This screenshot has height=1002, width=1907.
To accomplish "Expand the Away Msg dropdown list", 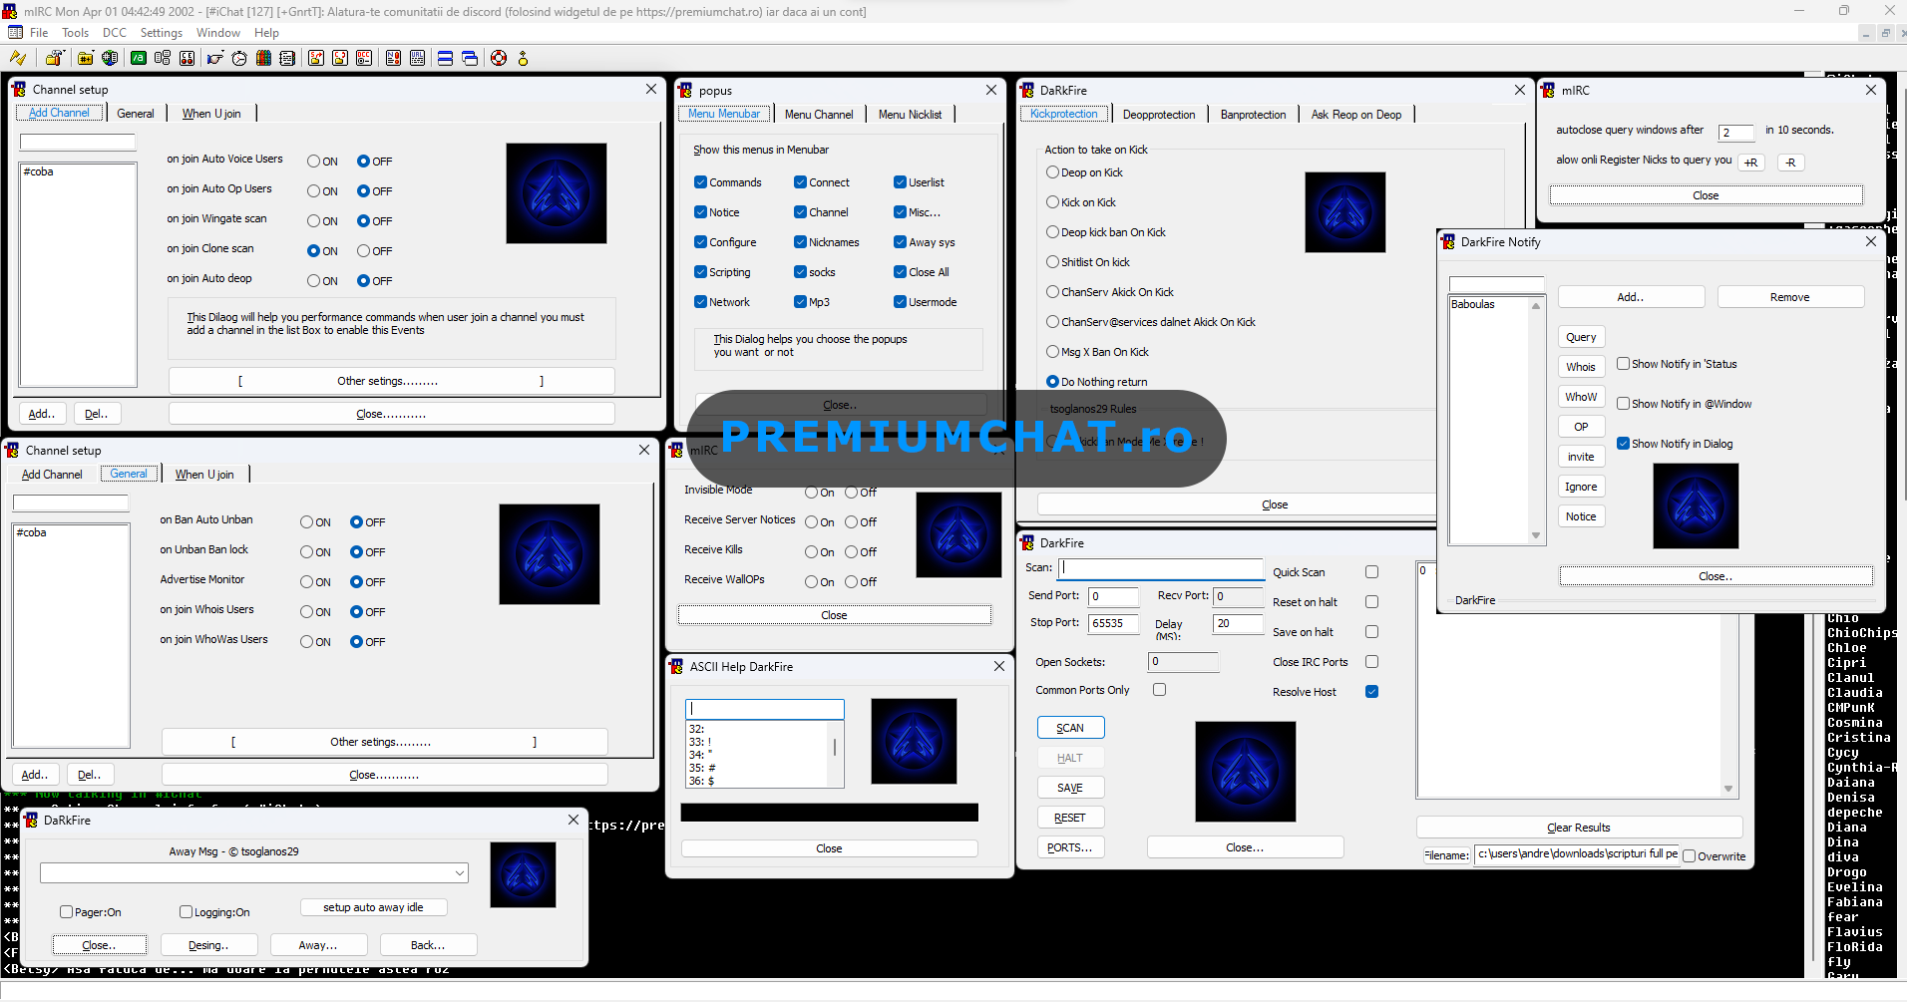I will click(460, 873).
